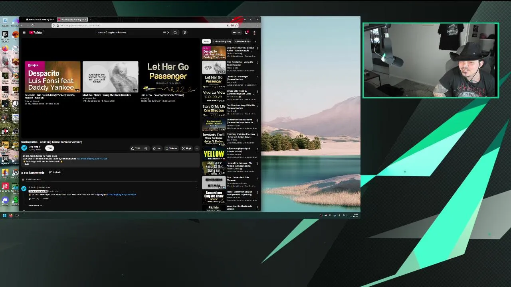Open the Despacito sidebar suggested video
This screenshot has width=511, height=287.
[214, 53]
